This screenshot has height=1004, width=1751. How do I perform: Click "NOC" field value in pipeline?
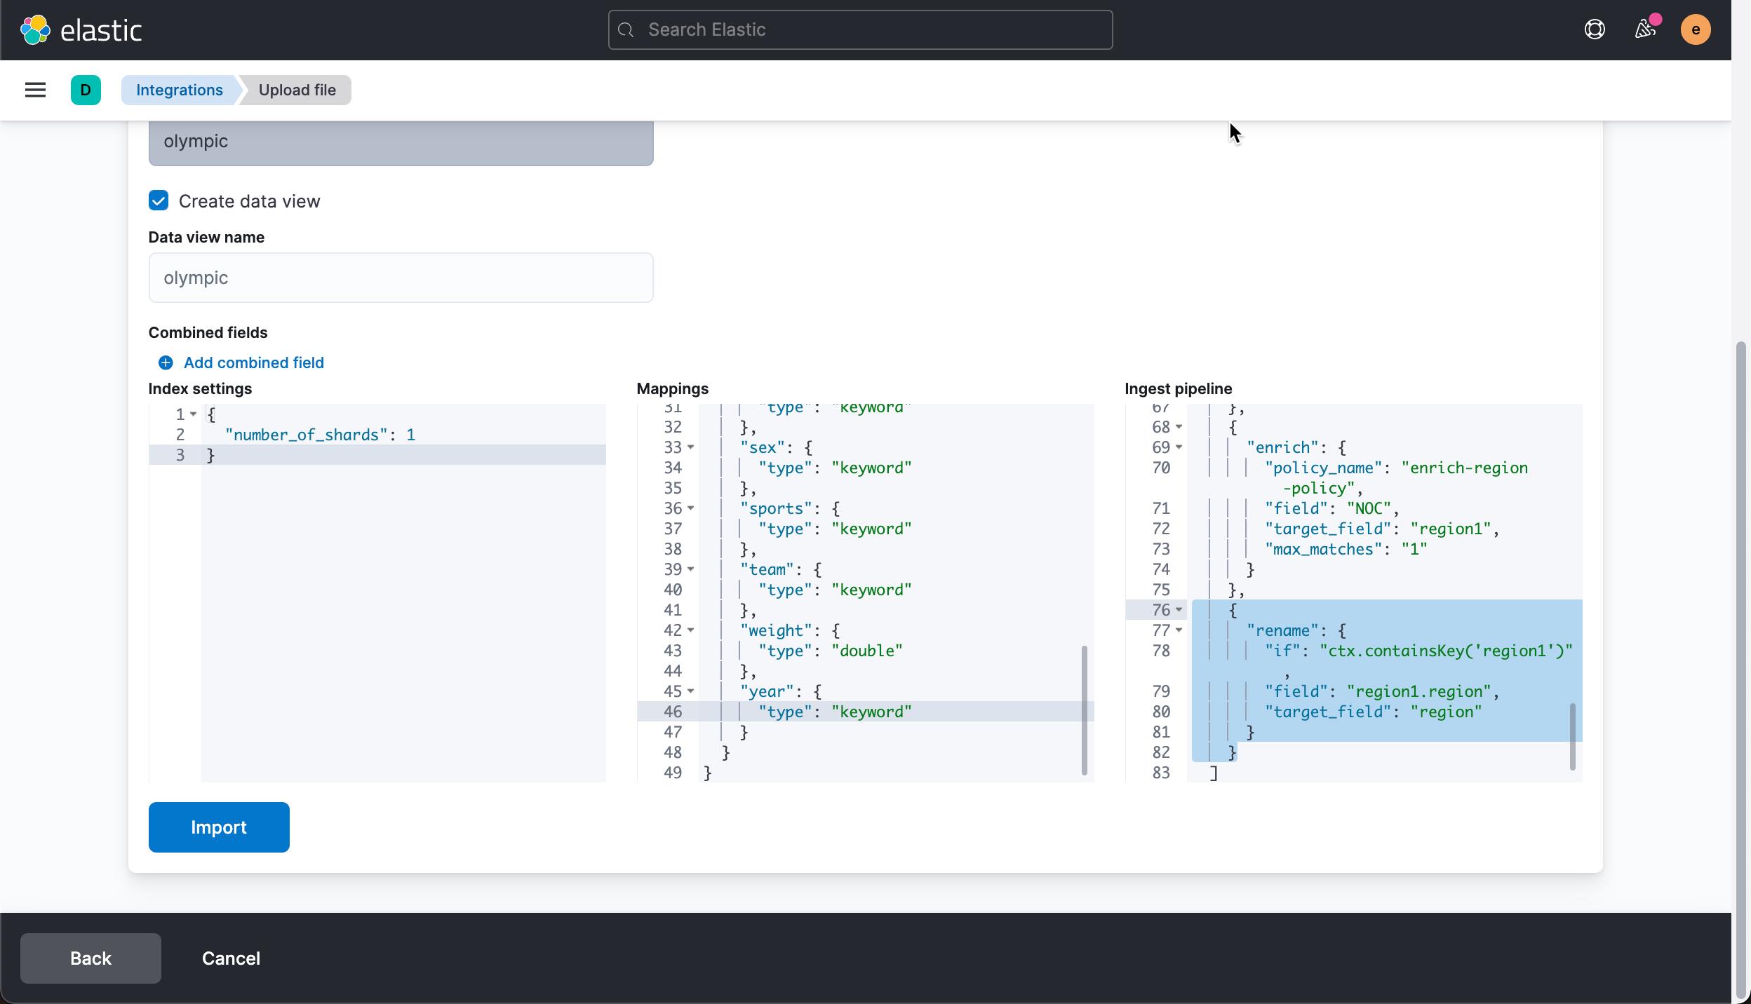point(1369,508)
